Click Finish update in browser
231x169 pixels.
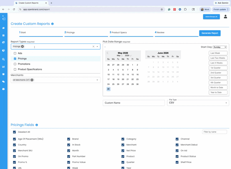[221, 9]
